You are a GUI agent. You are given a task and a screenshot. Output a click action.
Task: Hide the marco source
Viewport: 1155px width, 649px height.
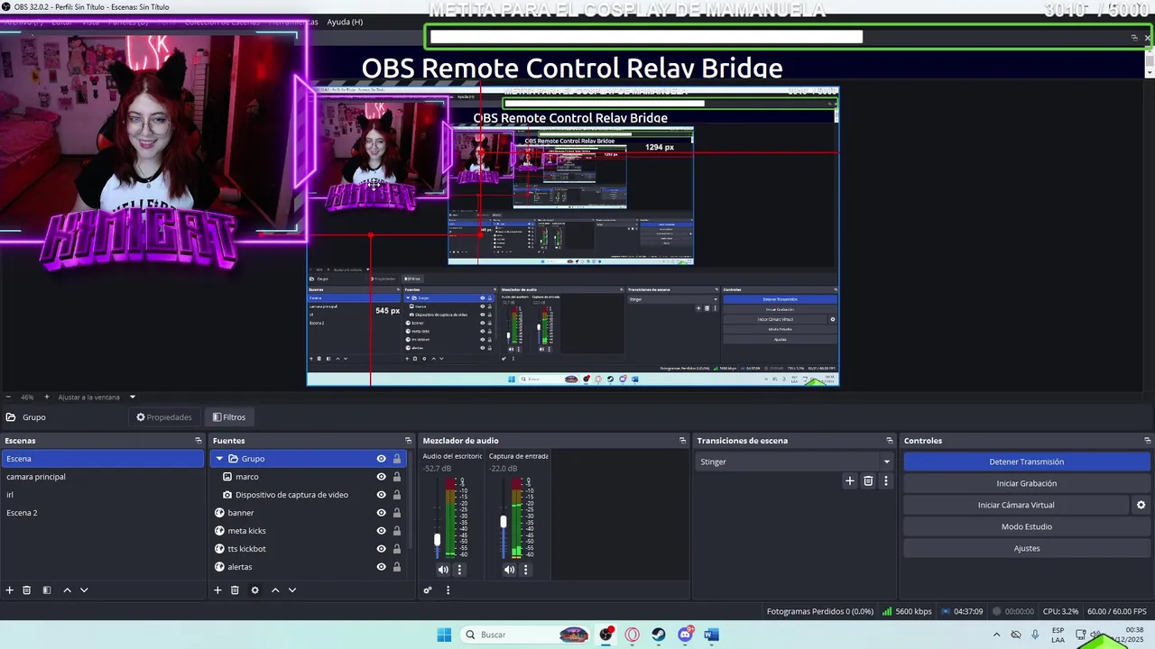(x=381, y=477)
